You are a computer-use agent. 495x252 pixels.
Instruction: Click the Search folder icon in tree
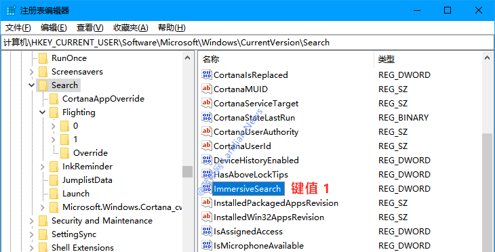[43, 85]
